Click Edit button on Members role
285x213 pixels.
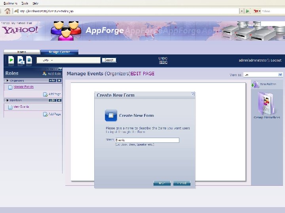52,100
